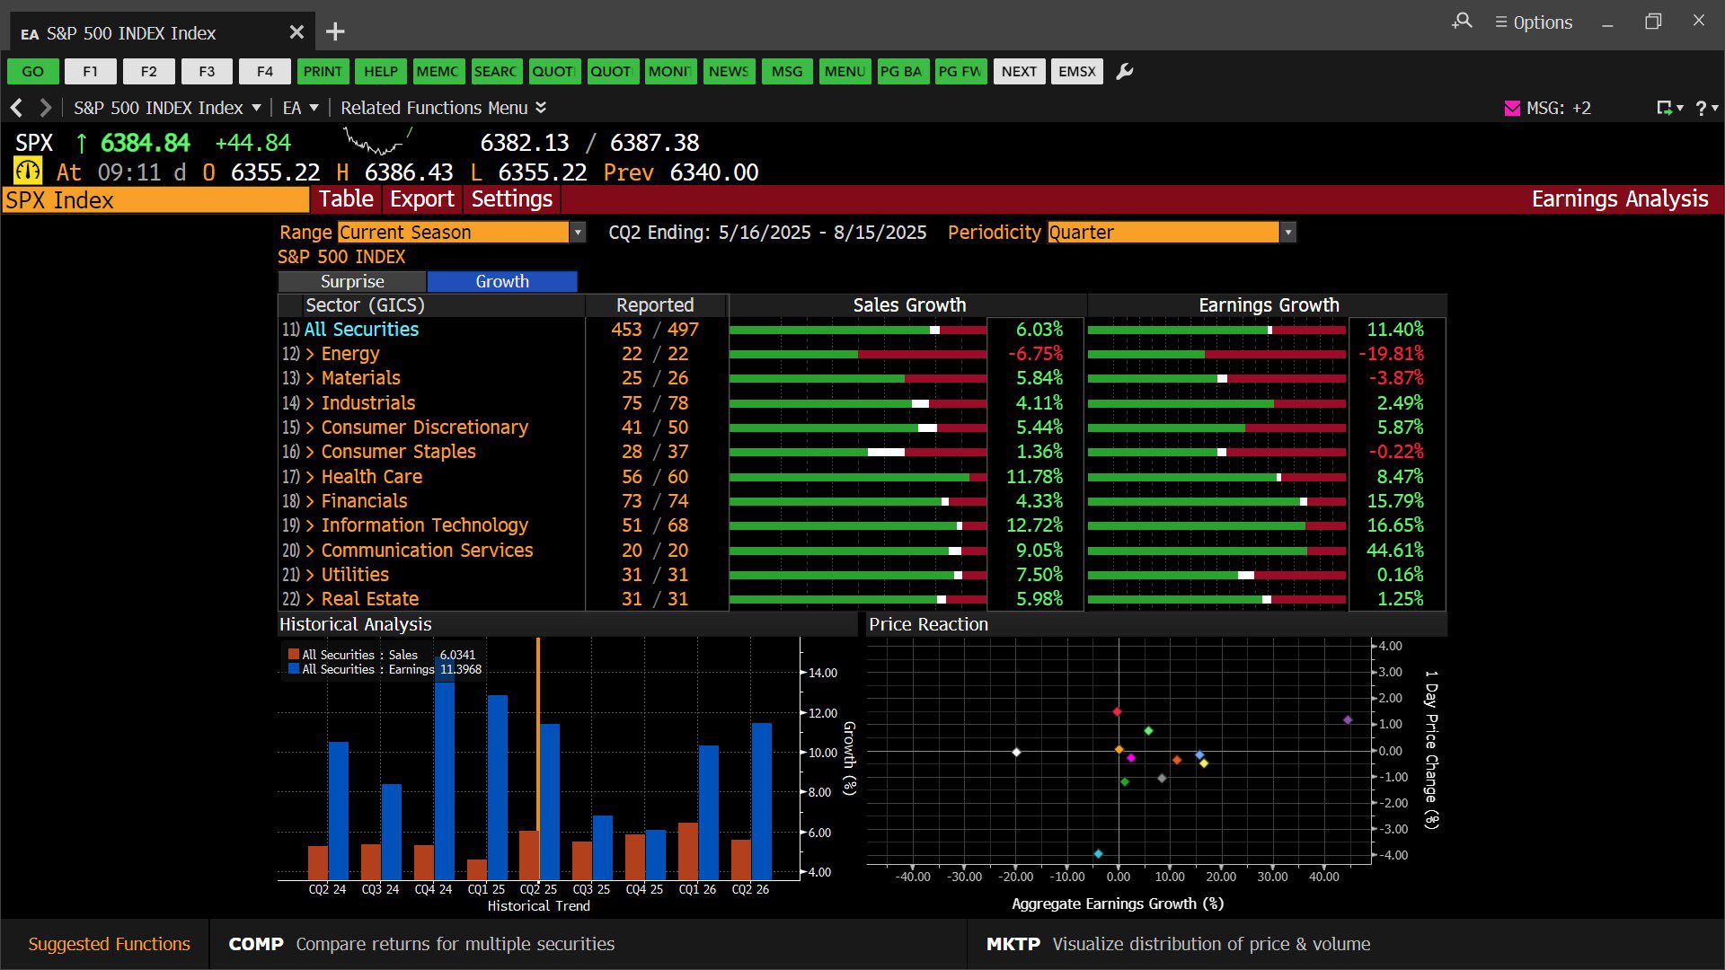Click the search person icon near Options
This screenshot has height=970, width=1725.
[1462, 22]
